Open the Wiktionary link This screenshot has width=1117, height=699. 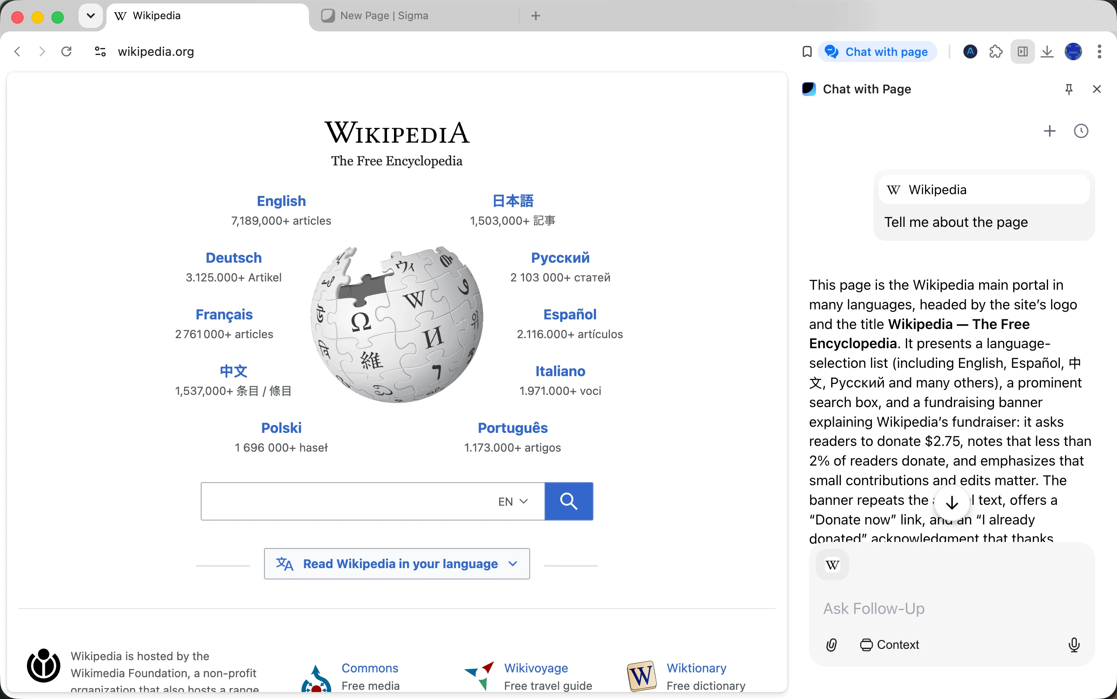696,668
